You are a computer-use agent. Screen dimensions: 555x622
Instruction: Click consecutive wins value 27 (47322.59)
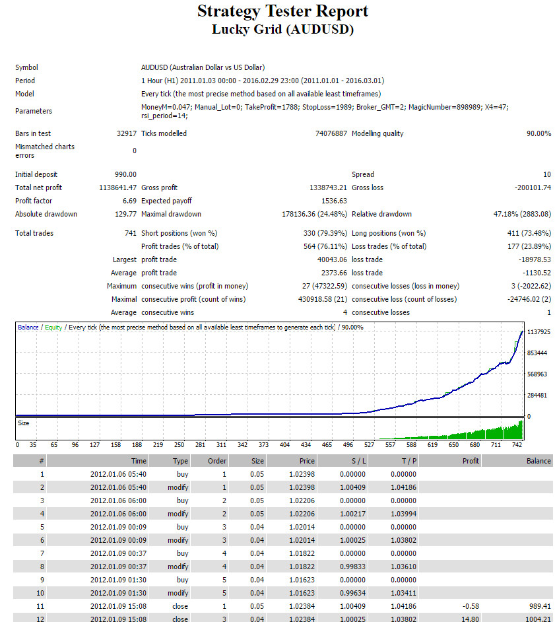click(325, 286)
